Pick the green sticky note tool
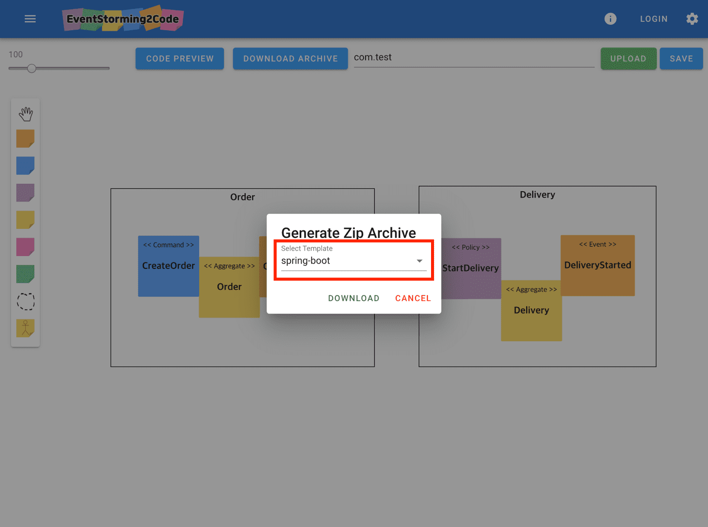The image size is (708, 527). pyautogui.click(x=25, y=274)
